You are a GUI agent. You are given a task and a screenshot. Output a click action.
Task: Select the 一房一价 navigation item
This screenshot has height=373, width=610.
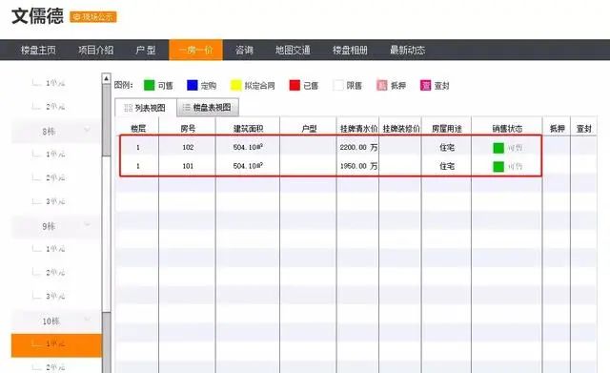coord(195,50)
